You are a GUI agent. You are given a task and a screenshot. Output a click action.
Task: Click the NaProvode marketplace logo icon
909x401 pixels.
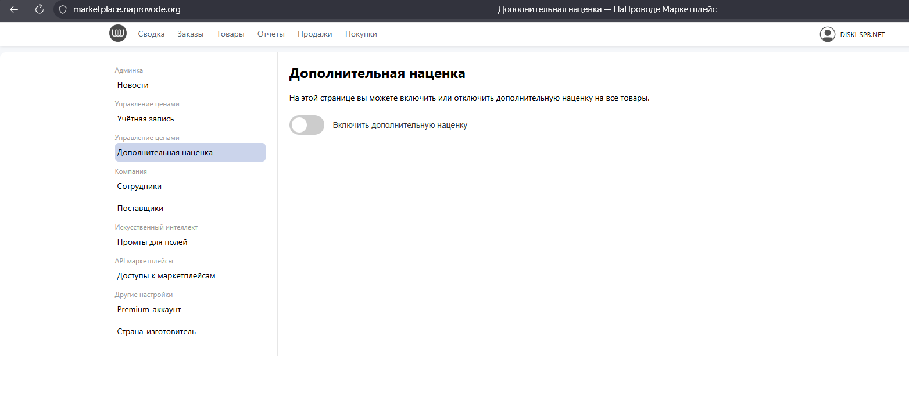click(x=118, y=34)
